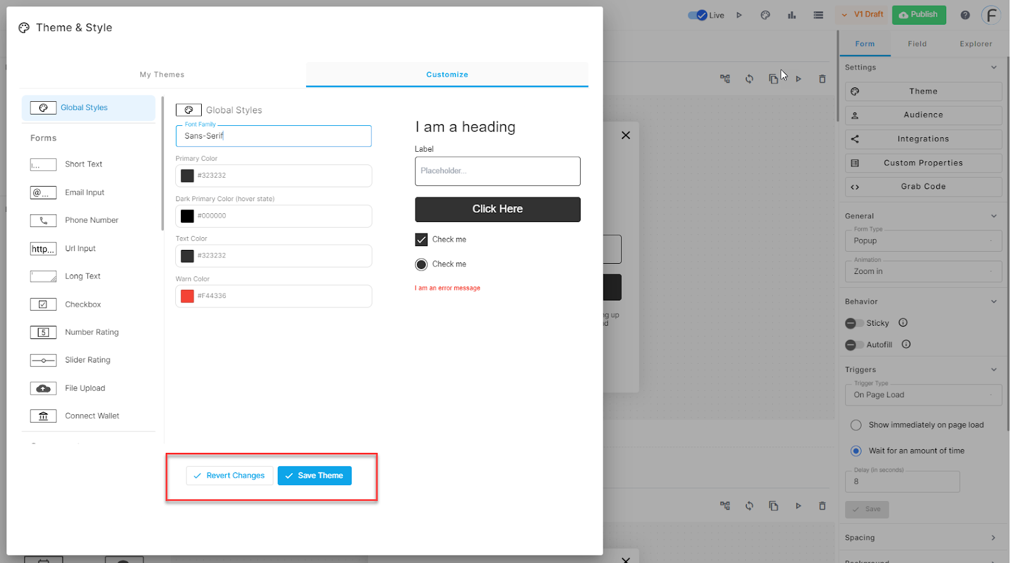Select the Short Text form element

(x=89, y=164)
